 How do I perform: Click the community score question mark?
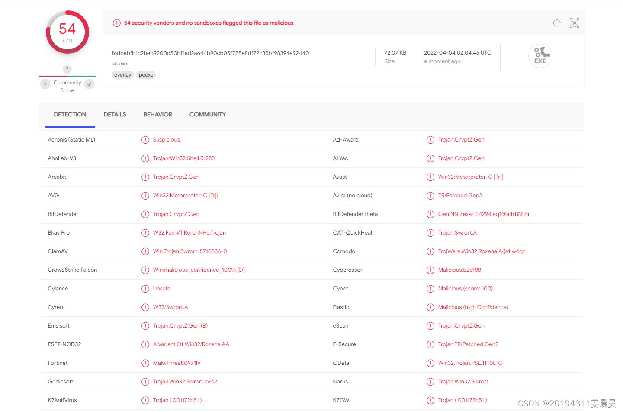coord(67,69)
